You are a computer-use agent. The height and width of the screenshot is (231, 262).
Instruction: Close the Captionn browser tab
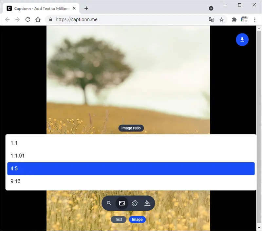(x=74, y=9)
